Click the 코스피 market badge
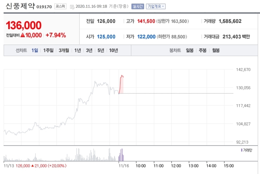 tap(60, 6)
